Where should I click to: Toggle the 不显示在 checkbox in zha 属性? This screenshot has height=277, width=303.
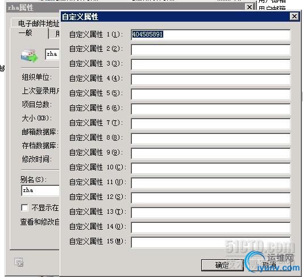point(24,208)
